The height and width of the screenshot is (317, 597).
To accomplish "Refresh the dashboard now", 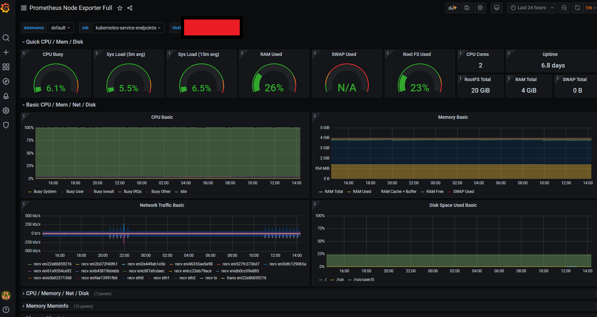I will coord(577,8).
